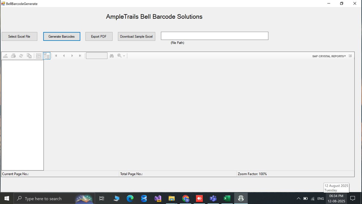The image size is (362, 204).
Task: Click the Generate Barcodes button
Action: coord(62,36)
